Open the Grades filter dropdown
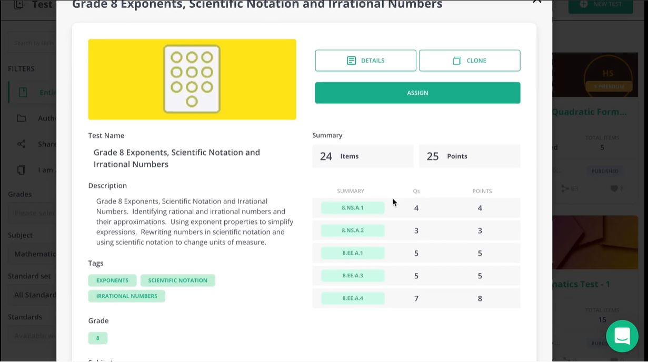This screenshot has height=362, width=648. [x=33, y=213]
